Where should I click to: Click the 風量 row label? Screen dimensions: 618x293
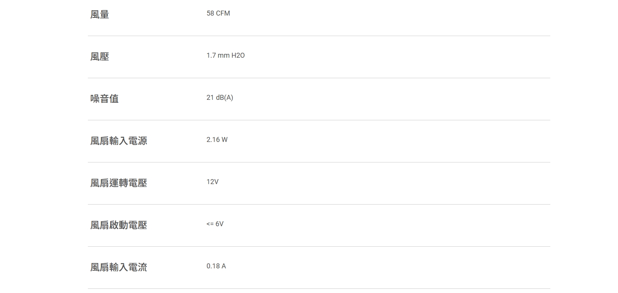click(x=100, y=14)
